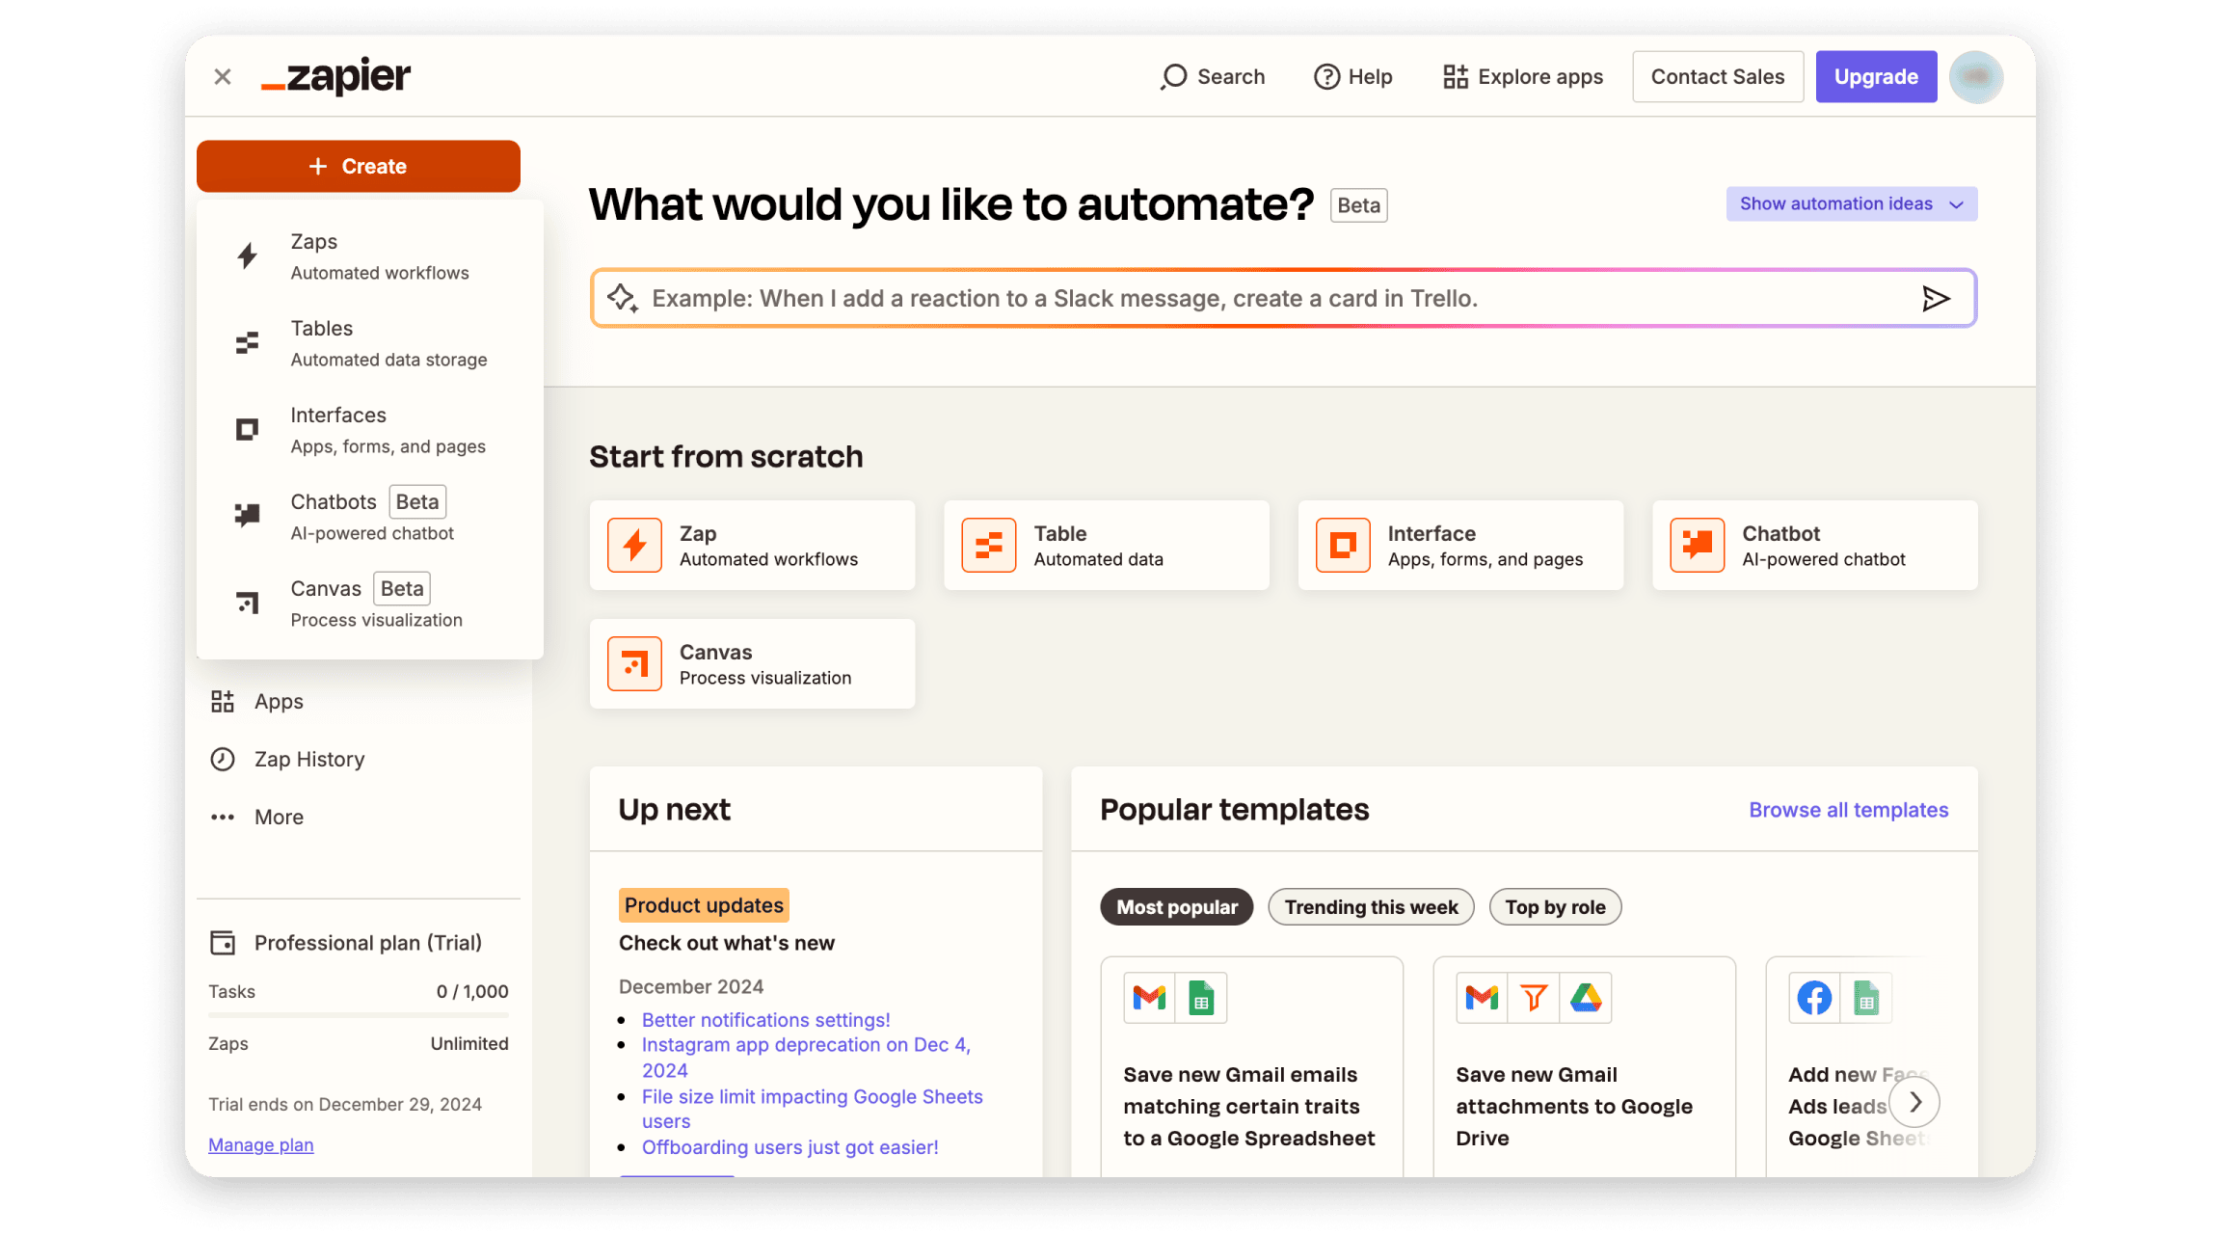Image resolution: width=2221 pixels, height=1235 pixels.
Task: Click the AI sparkle icon in prompt box
Action: (623, 298)
